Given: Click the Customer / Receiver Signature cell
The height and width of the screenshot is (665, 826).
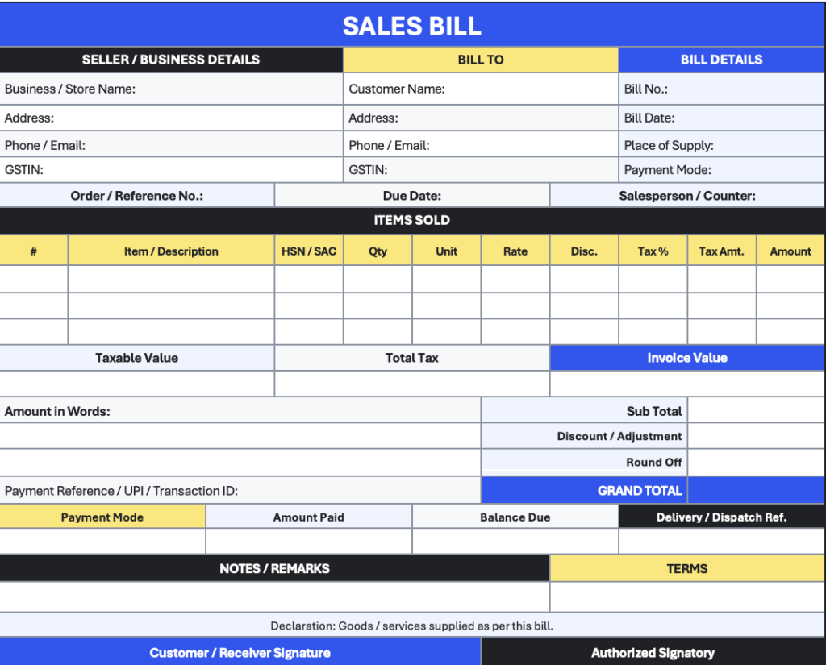Looking at the screenshot, I should coord(240,652).
